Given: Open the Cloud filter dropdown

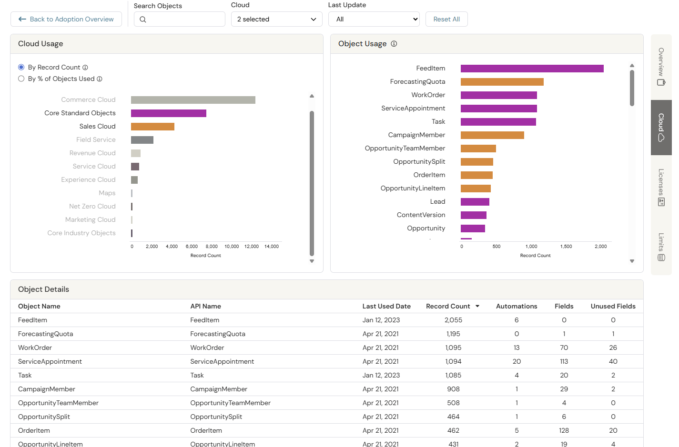Looking at the screenshot, I should tap(276, 20).
